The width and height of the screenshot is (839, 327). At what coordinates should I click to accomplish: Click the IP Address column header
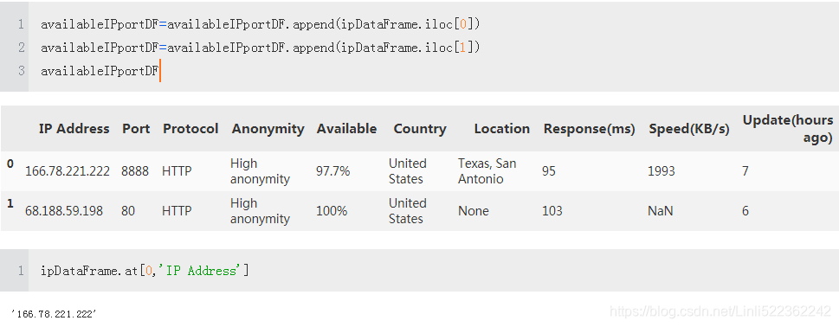coord(74,129)
